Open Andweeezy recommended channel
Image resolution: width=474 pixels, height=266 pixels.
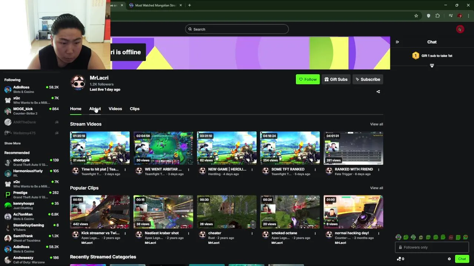[x=31, y=260]
